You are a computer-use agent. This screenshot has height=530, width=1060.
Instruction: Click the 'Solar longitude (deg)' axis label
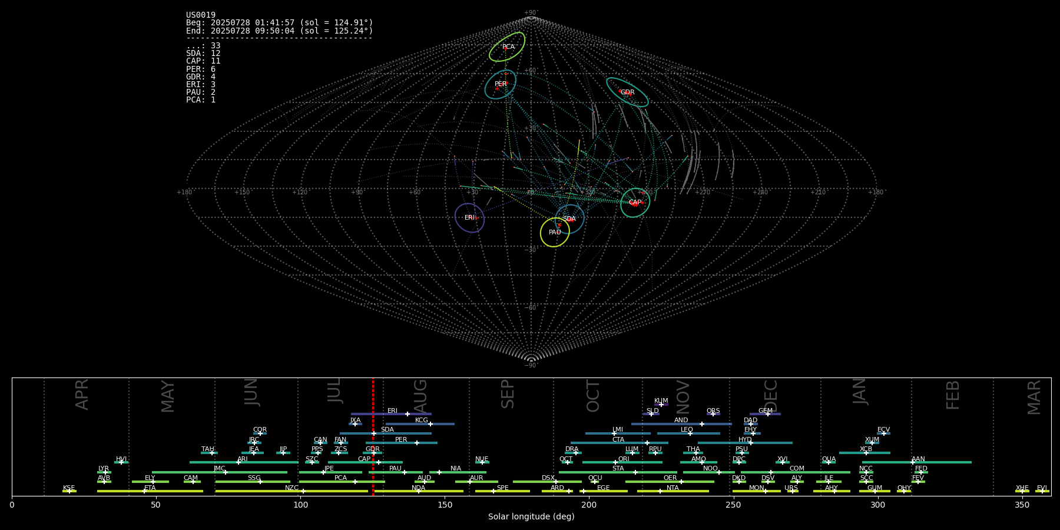tap(531, 517)
